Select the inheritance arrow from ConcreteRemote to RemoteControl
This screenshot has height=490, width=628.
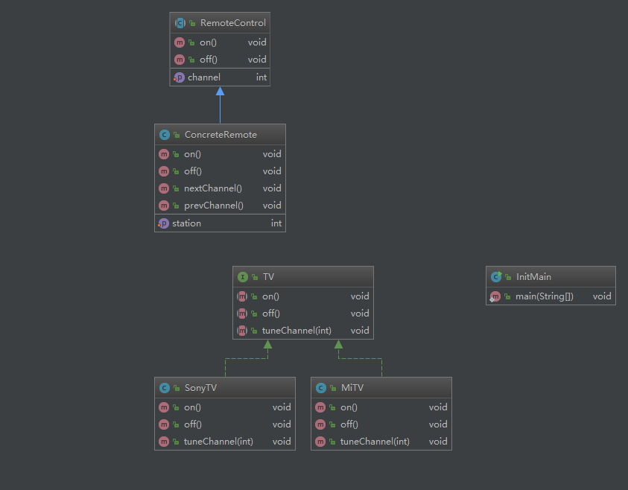tap(221, 106)
